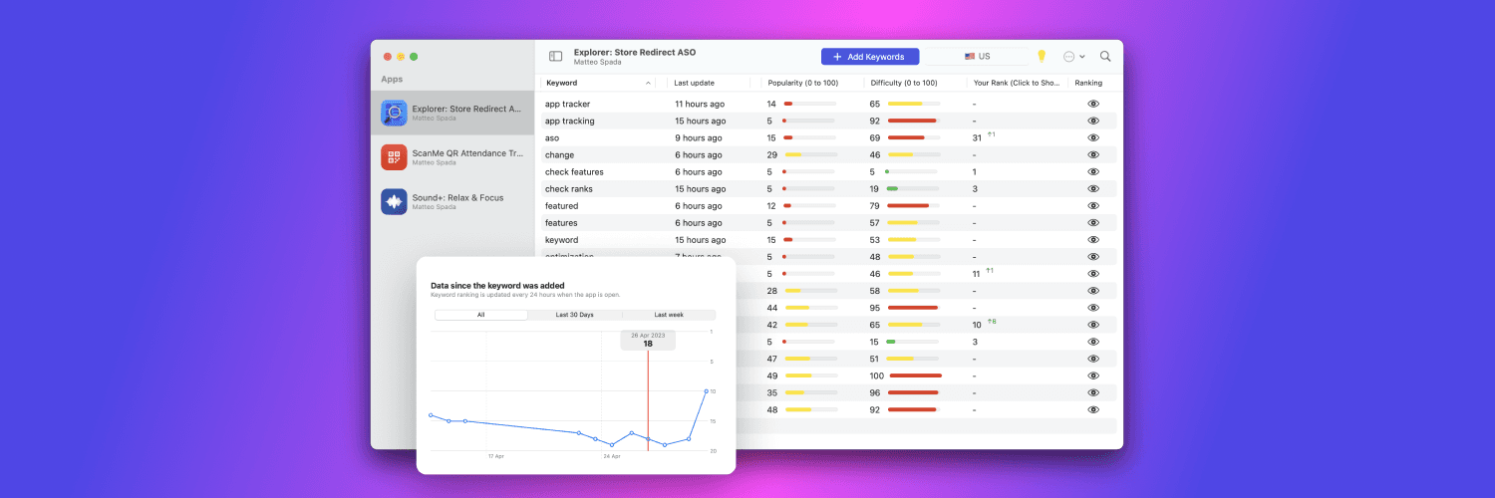Click eye icon in rank 11 row
The width and height of the screenshot is (1495, 498).
[1093, 273]
